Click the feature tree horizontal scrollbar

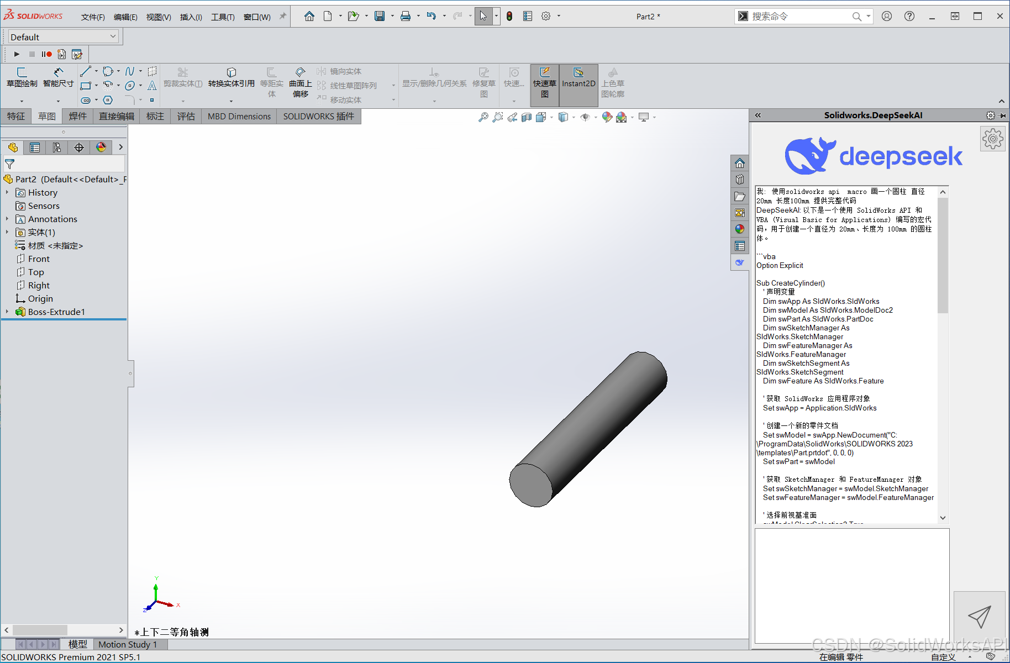pos(40,630)
